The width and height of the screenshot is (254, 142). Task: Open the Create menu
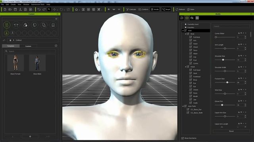[x=13, y=4]
